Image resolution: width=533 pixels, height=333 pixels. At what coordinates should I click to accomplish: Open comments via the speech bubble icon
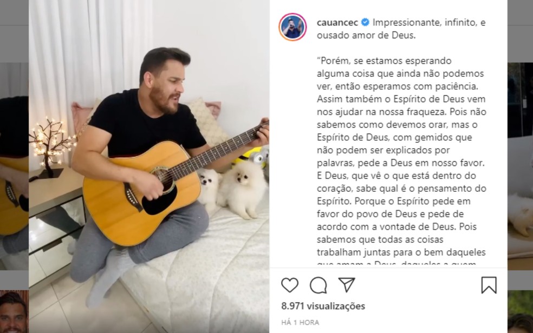[318, 285]
